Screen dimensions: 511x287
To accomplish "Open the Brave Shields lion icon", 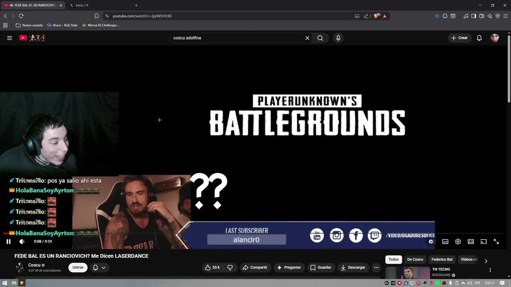I will [x=376, y=16].
